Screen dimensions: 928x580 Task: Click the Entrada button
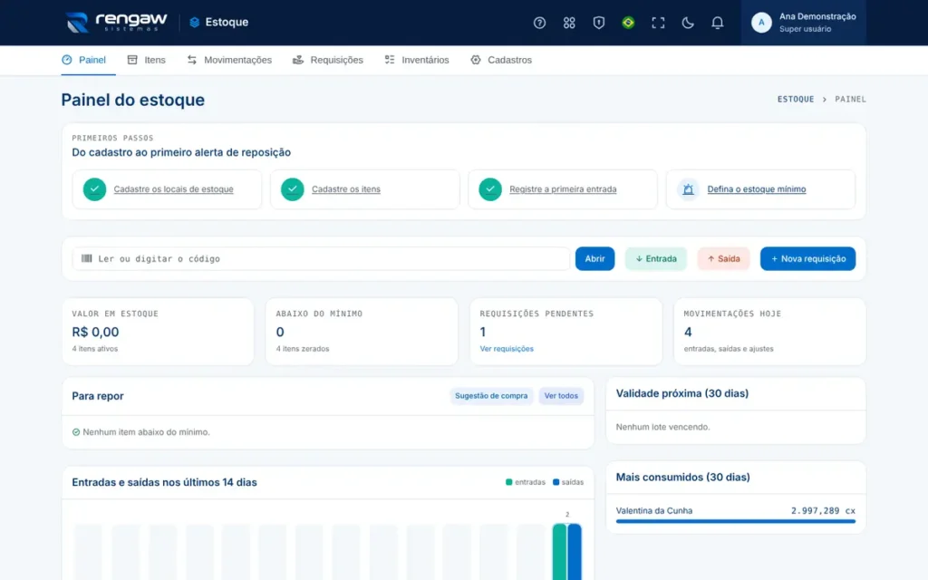pyautogui.click(x=656, y=258)
